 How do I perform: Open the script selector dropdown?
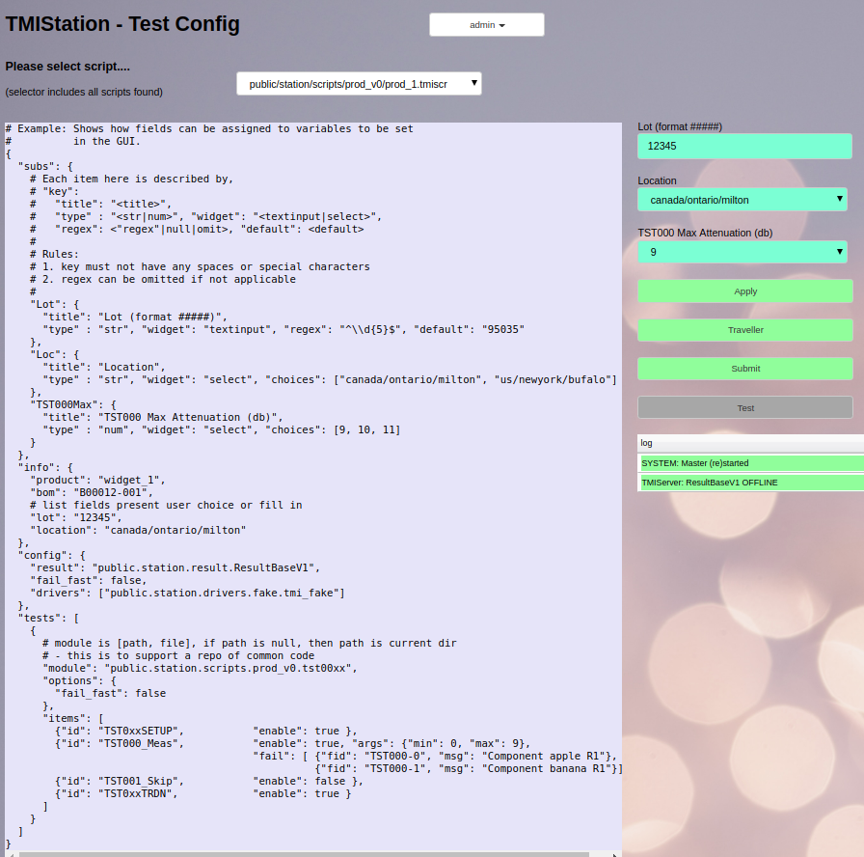click(x=359, y=84)
